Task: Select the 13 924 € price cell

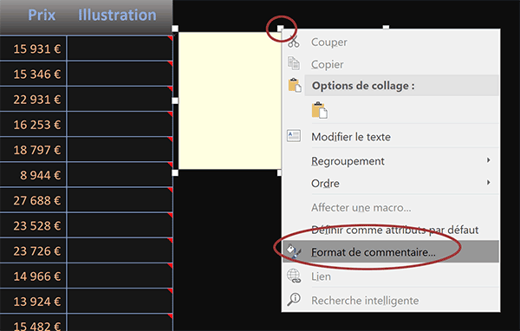Action: (33, 301)
